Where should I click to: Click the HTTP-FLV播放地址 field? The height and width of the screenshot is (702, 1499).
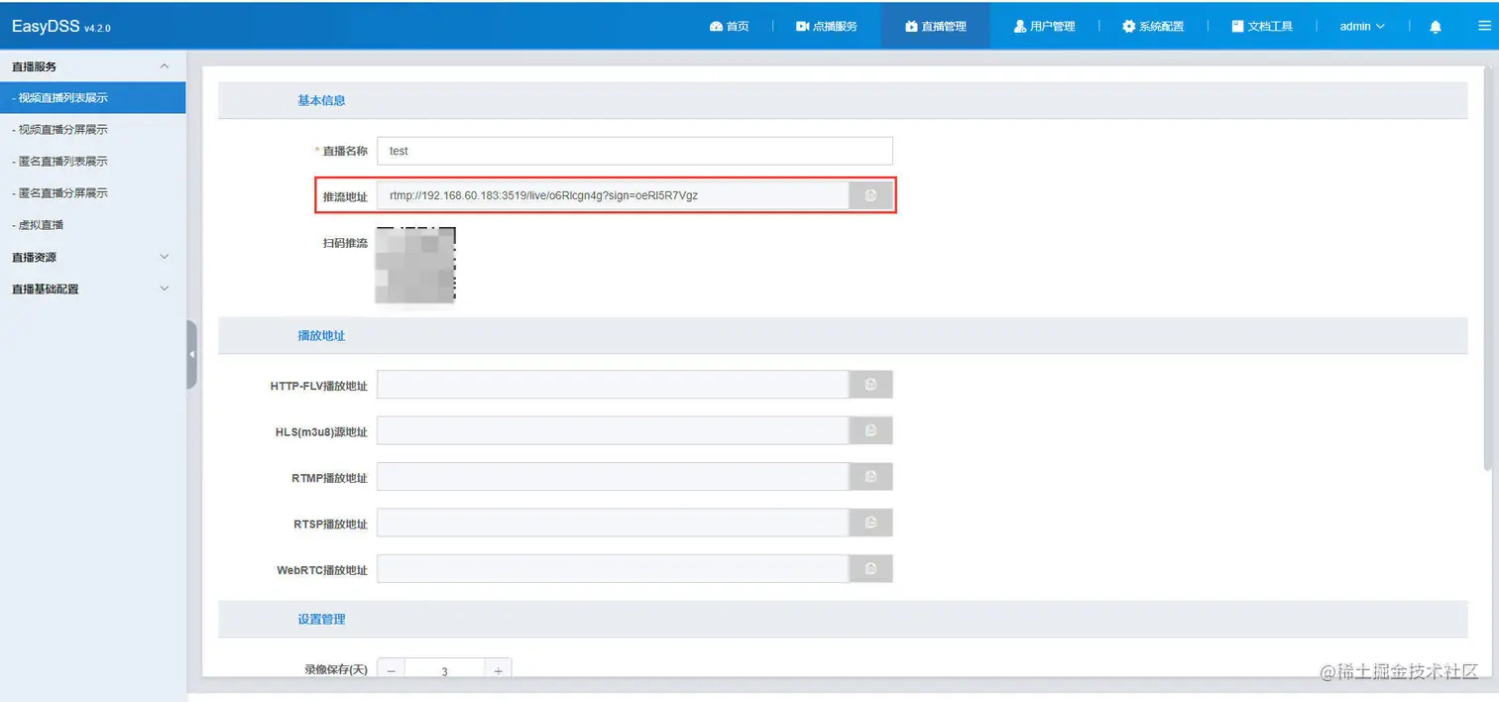point(613,384)
